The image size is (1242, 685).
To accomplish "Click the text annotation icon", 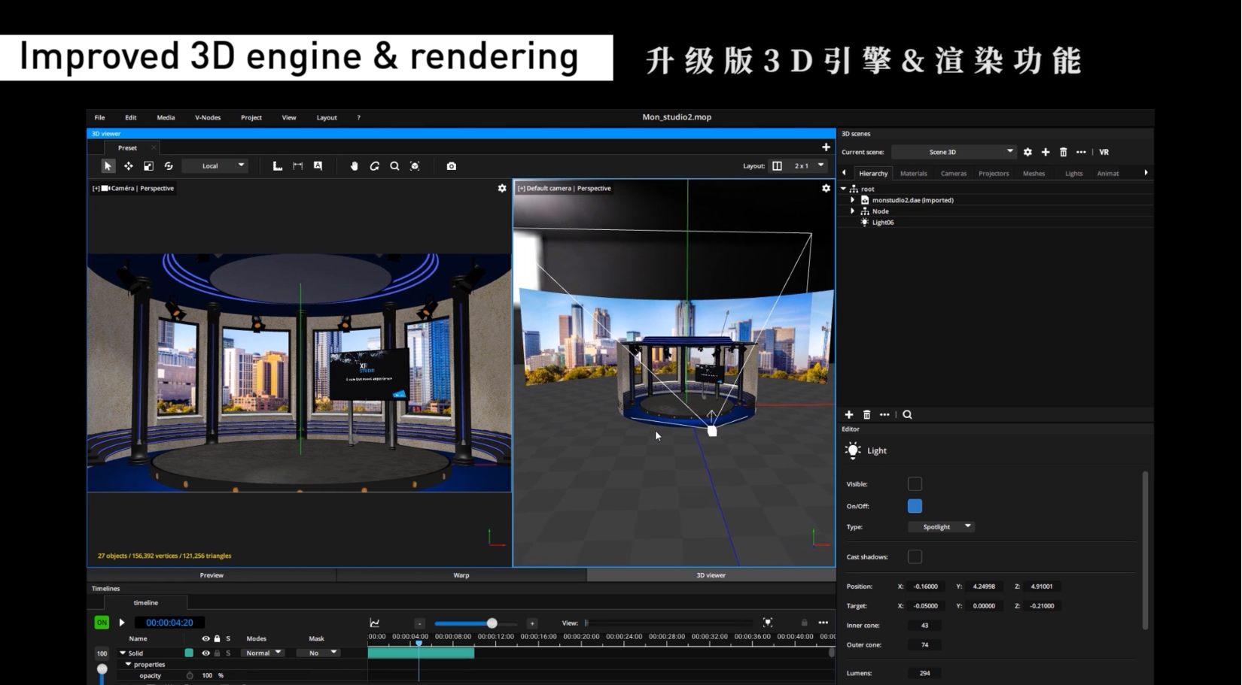I will click(318, 166).
